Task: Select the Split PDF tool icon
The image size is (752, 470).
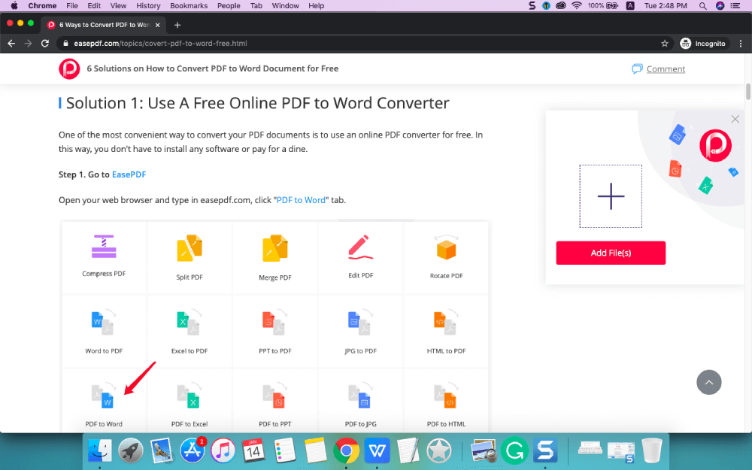Action: coord(190,249)
